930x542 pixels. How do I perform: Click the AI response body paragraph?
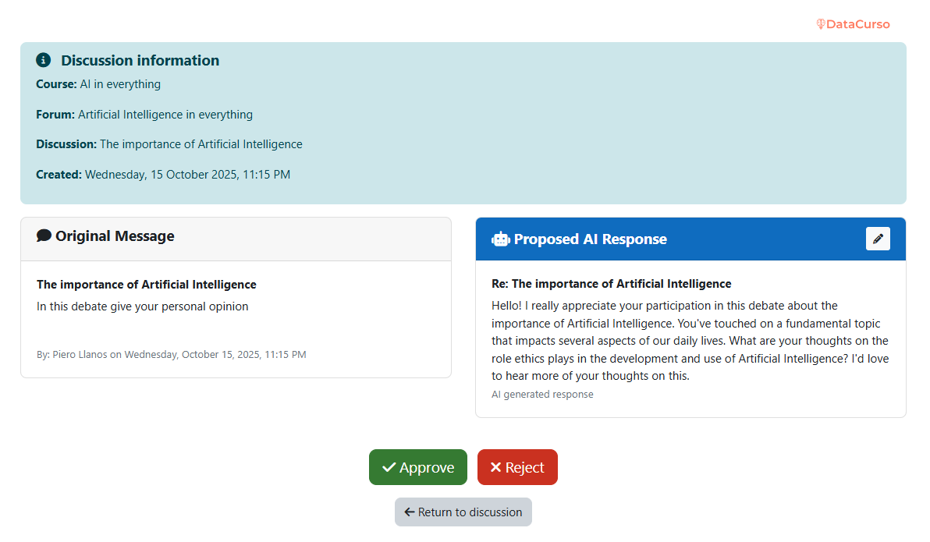[x=690, y=341]
